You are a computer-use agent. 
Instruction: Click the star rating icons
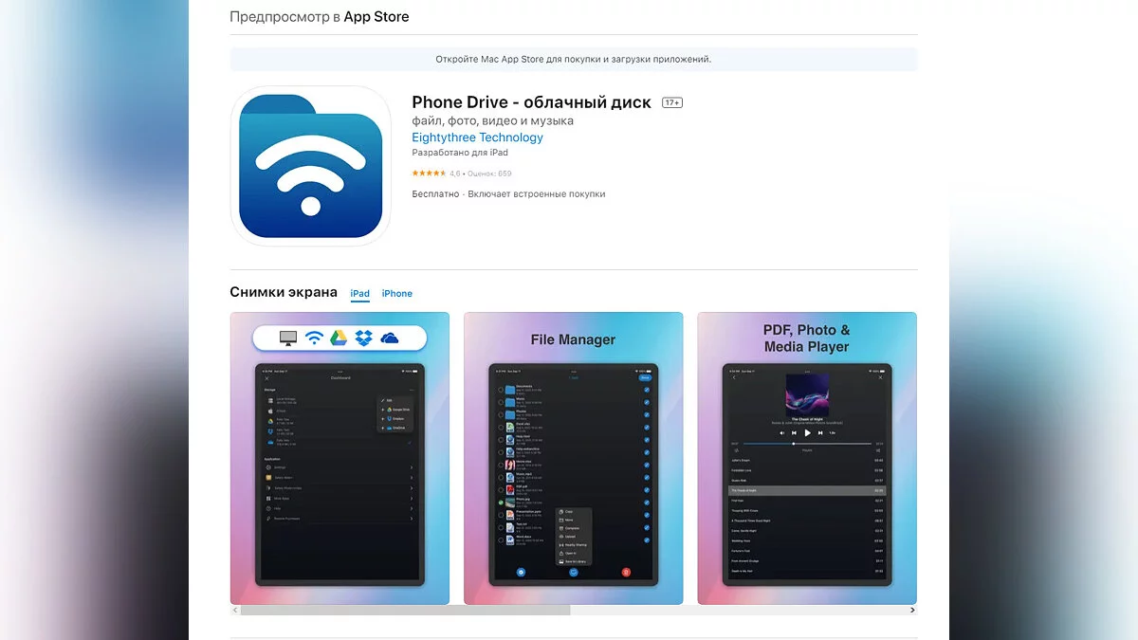(x=429, y=174)
